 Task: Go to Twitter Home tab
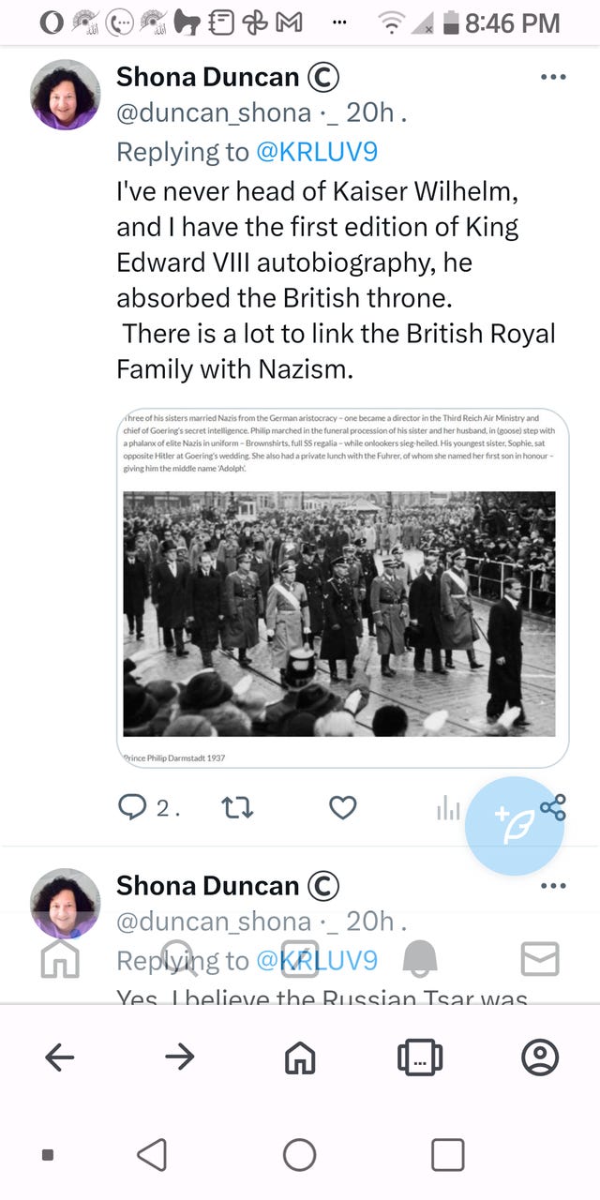pyautogui.click(x=61, y=959)
